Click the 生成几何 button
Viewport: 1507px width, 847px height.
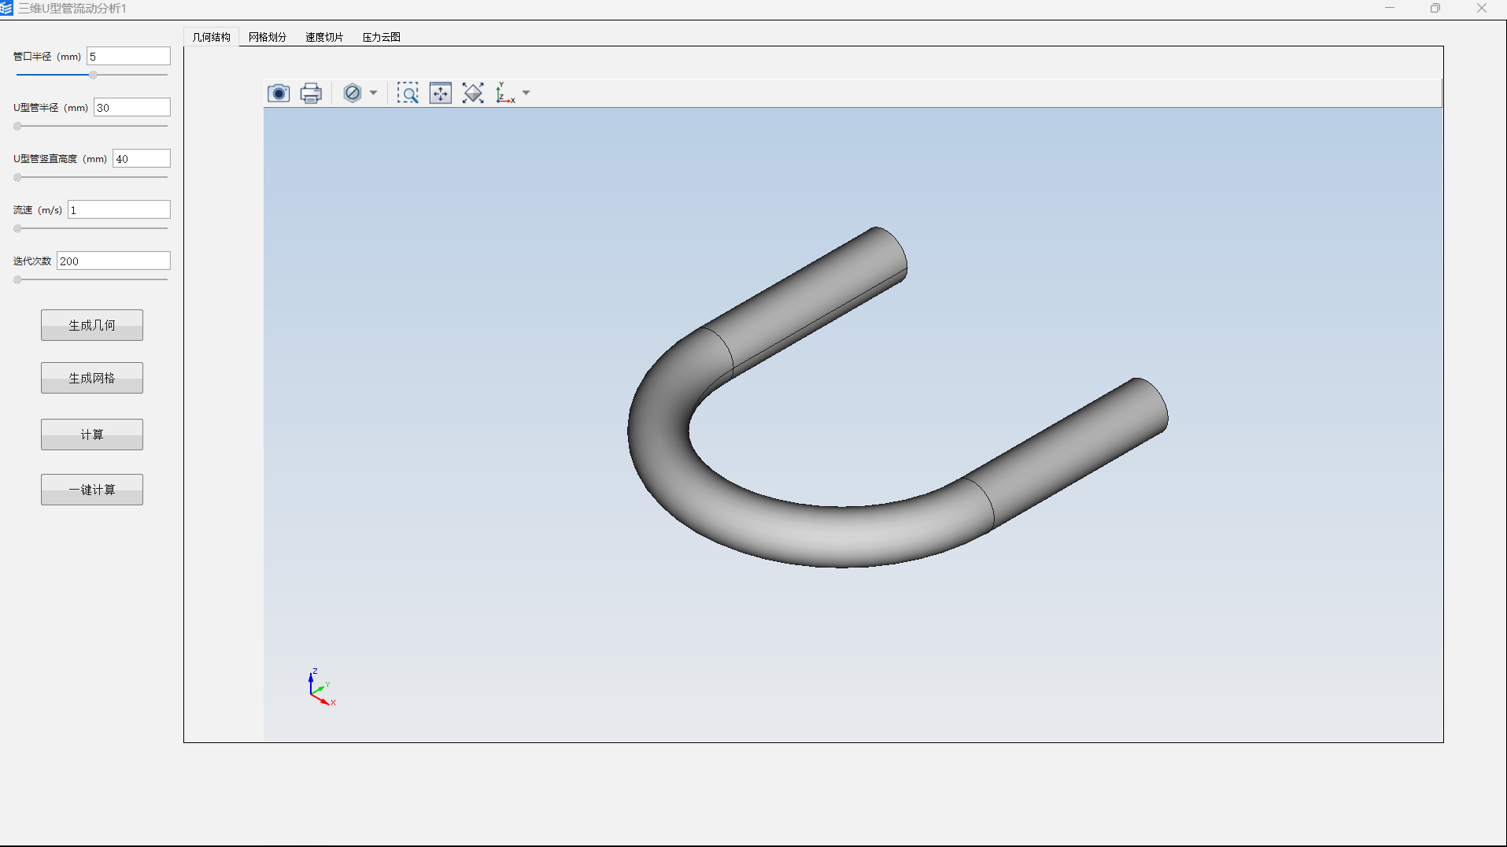pyautogui.click(x=92, y=325)
